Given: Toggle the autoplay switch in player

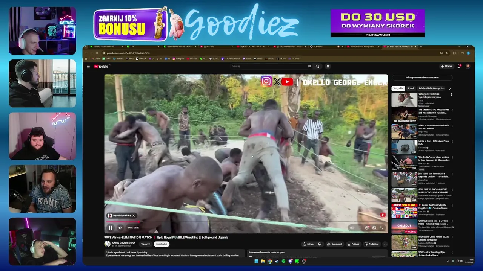Looking at the screenshot, I should point(352,228).
